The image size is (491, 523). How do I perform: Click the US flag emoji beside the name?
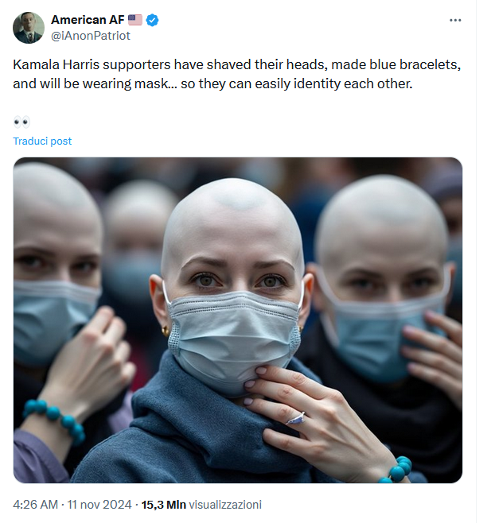(x=135, y=20)
